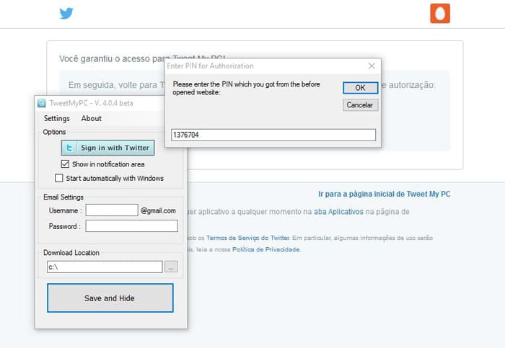Click the Email Settings group label

(x=63, y=197)
